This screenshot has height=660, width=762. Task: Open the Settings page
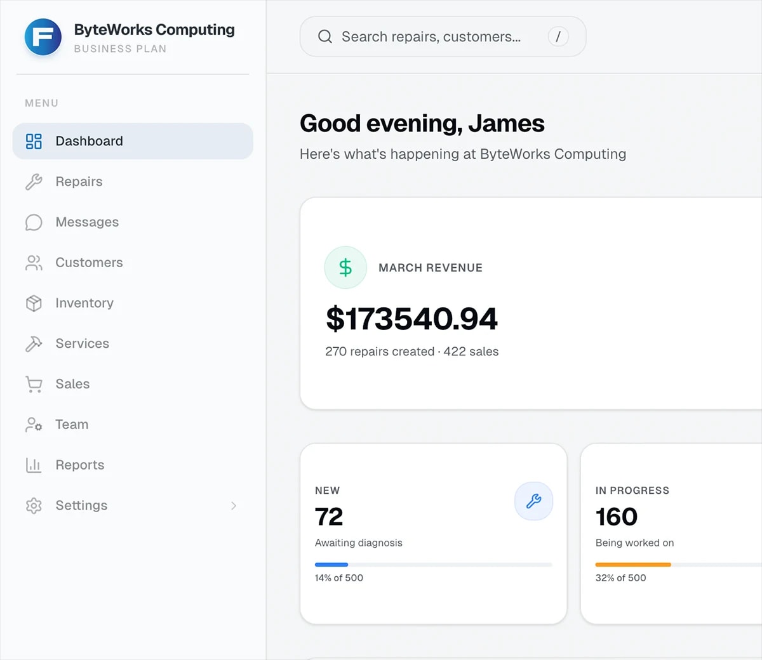[x=81, y=505]
